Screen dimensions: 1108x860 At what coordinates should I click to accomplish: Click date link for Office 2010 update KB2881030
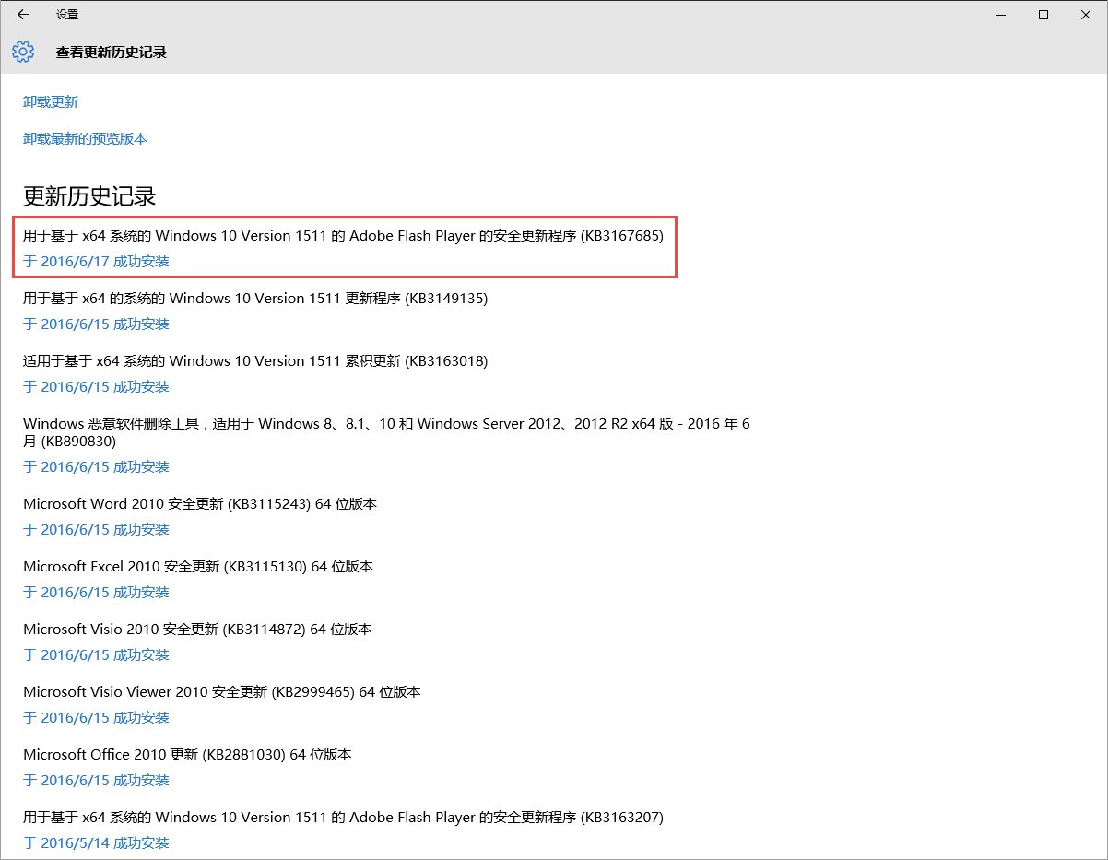coord(96,780)
